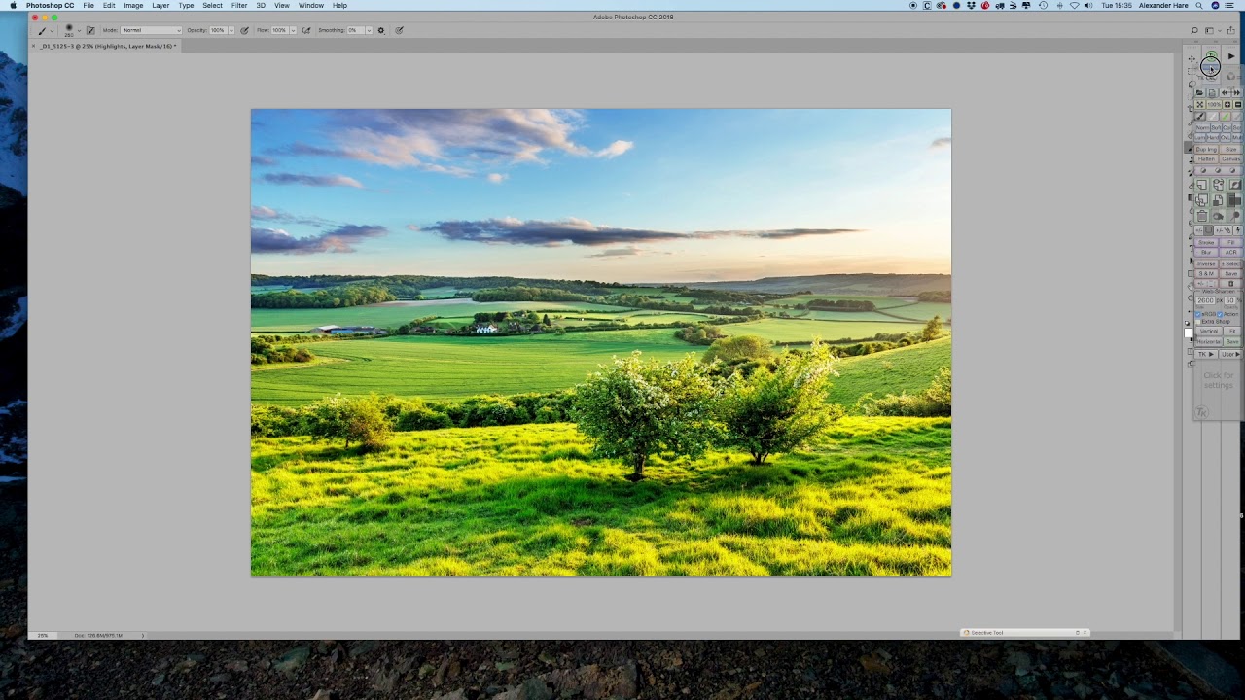
Task: Open the workspace switcher icon
Action: coord(1210,30)
